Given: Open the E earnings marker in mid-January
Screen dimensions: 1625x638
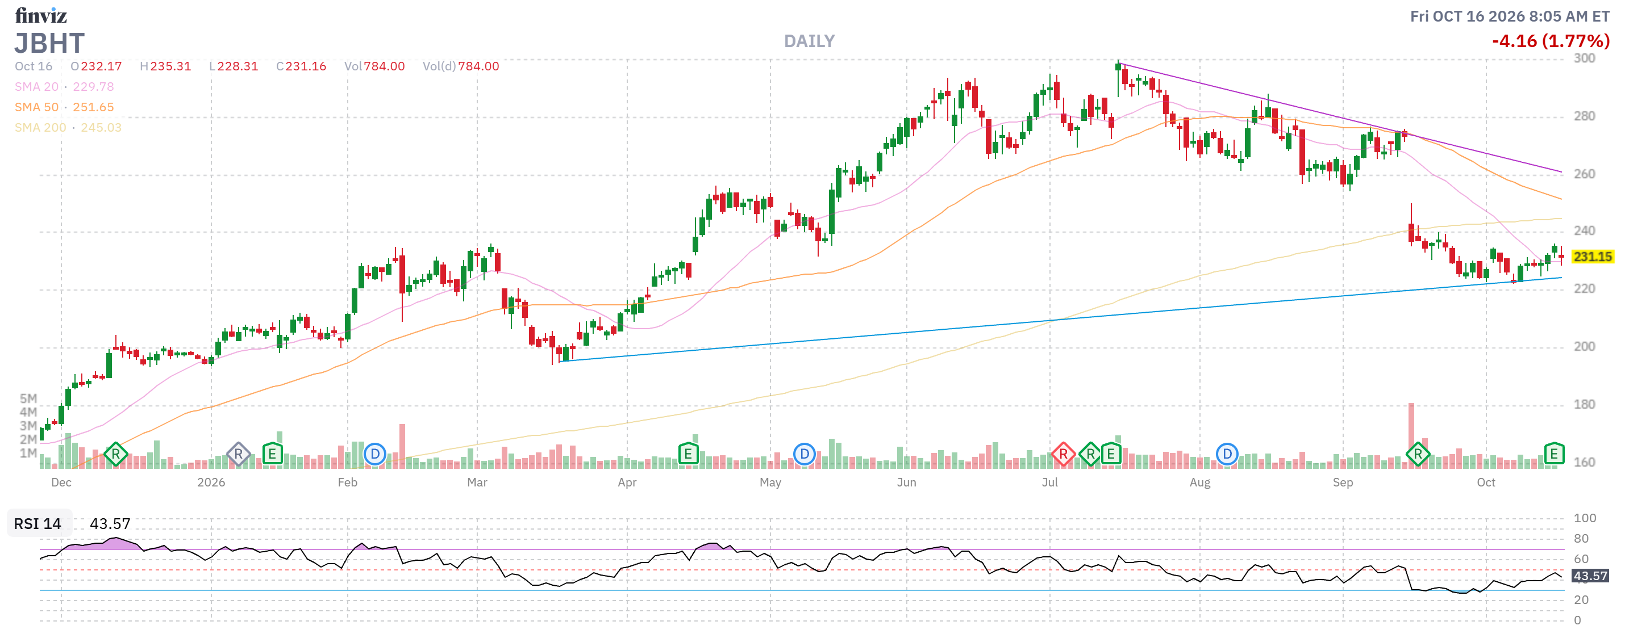Looking at the screenshot, I should click(272, 454).
